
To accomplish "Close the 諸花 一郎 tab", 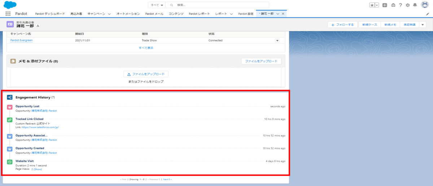I will [283, 14].
